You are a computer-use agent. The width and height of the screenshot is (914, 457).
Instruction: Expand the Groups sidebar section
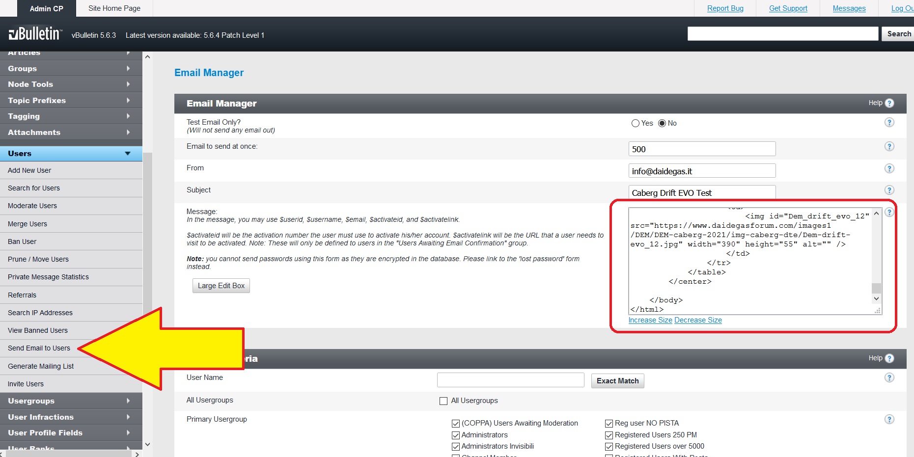(71, 68)
